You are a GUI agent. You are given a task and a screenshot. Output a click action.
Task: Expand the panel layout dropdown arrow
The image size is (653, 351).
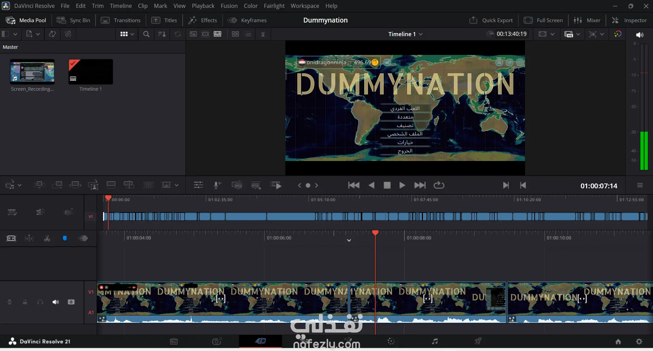pyautogui.click(x=15, y=34)
